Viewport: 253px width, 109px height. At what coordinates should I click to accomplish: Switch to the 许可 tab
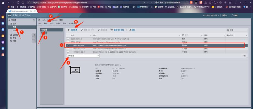point(51,23)
